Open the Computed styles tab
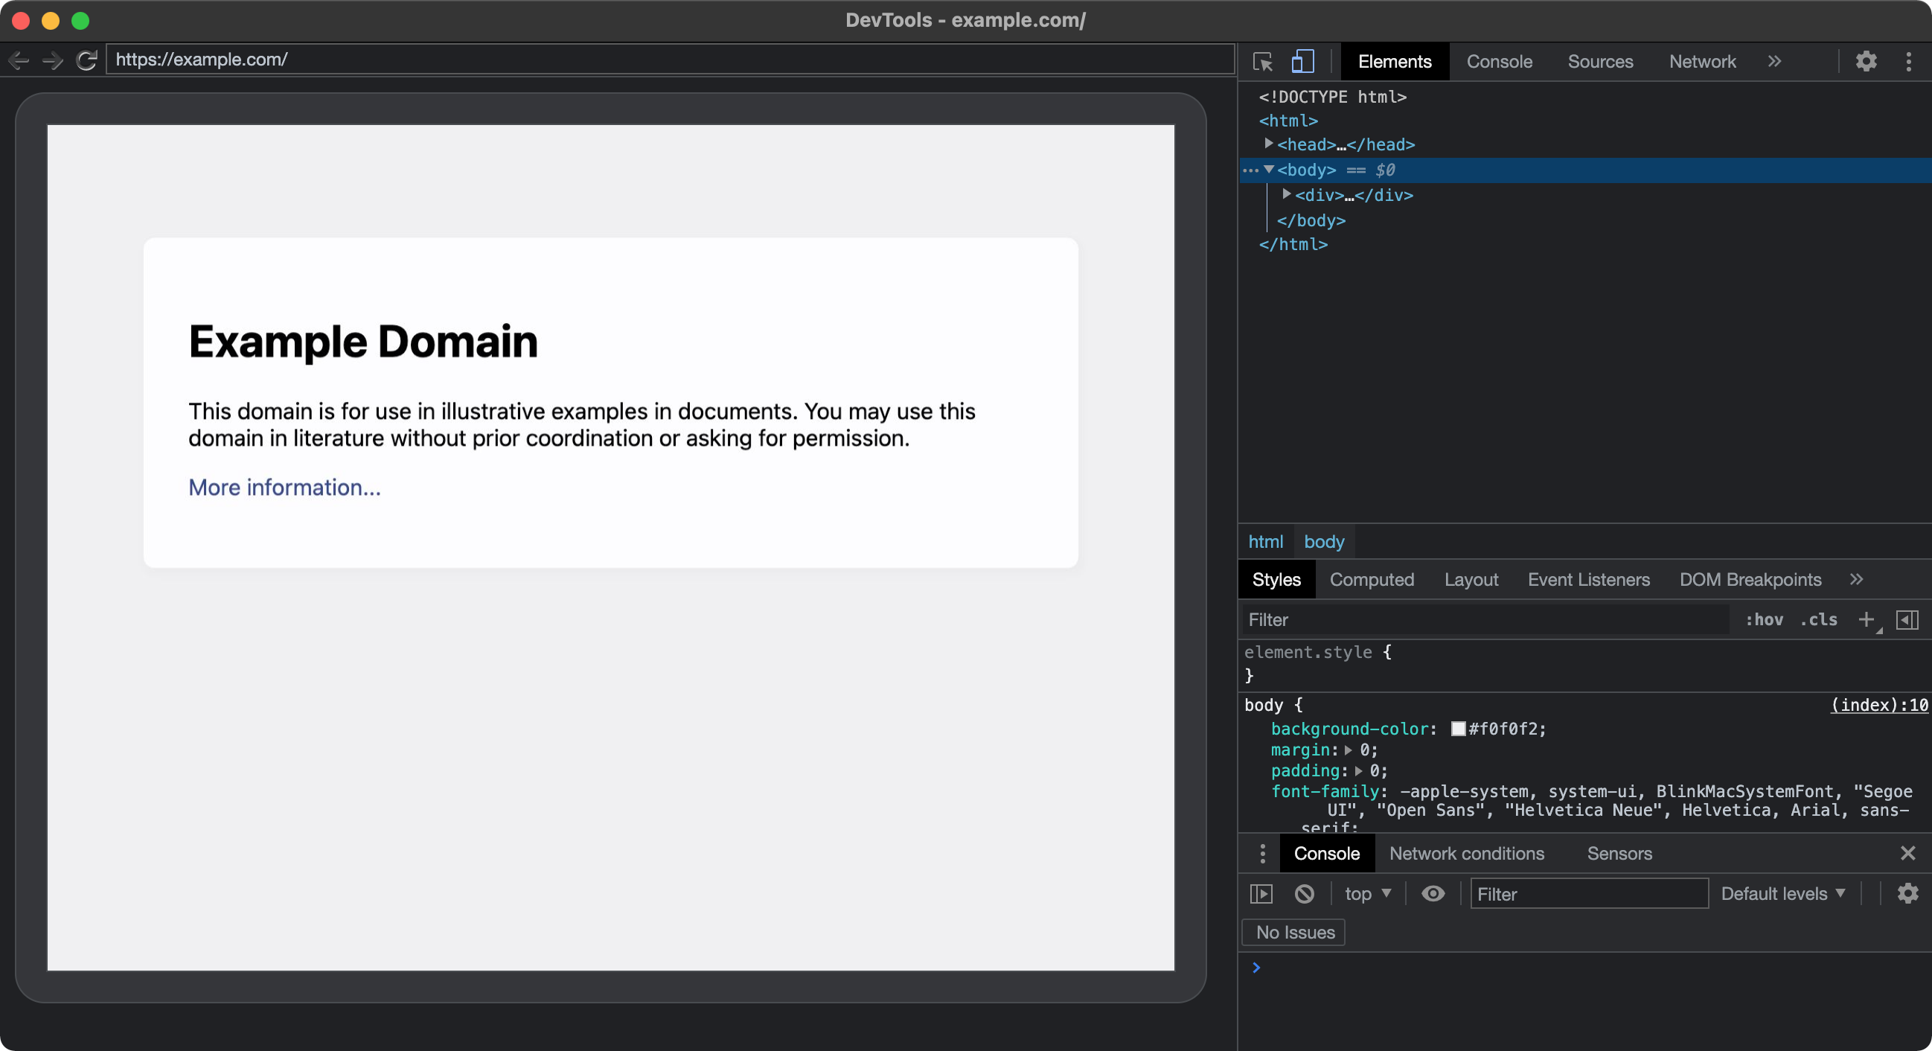Viewport: 1932px width, 1051px height. tap(1371, 579)
